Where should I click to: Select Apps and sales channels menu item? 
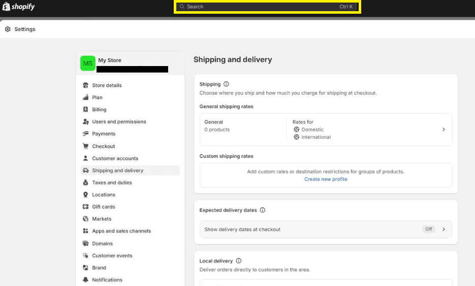click(121, 231)
